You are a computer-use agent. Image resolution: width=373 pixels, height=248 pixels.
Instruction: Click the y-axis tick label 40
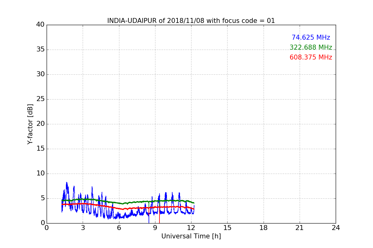point(40,25)
